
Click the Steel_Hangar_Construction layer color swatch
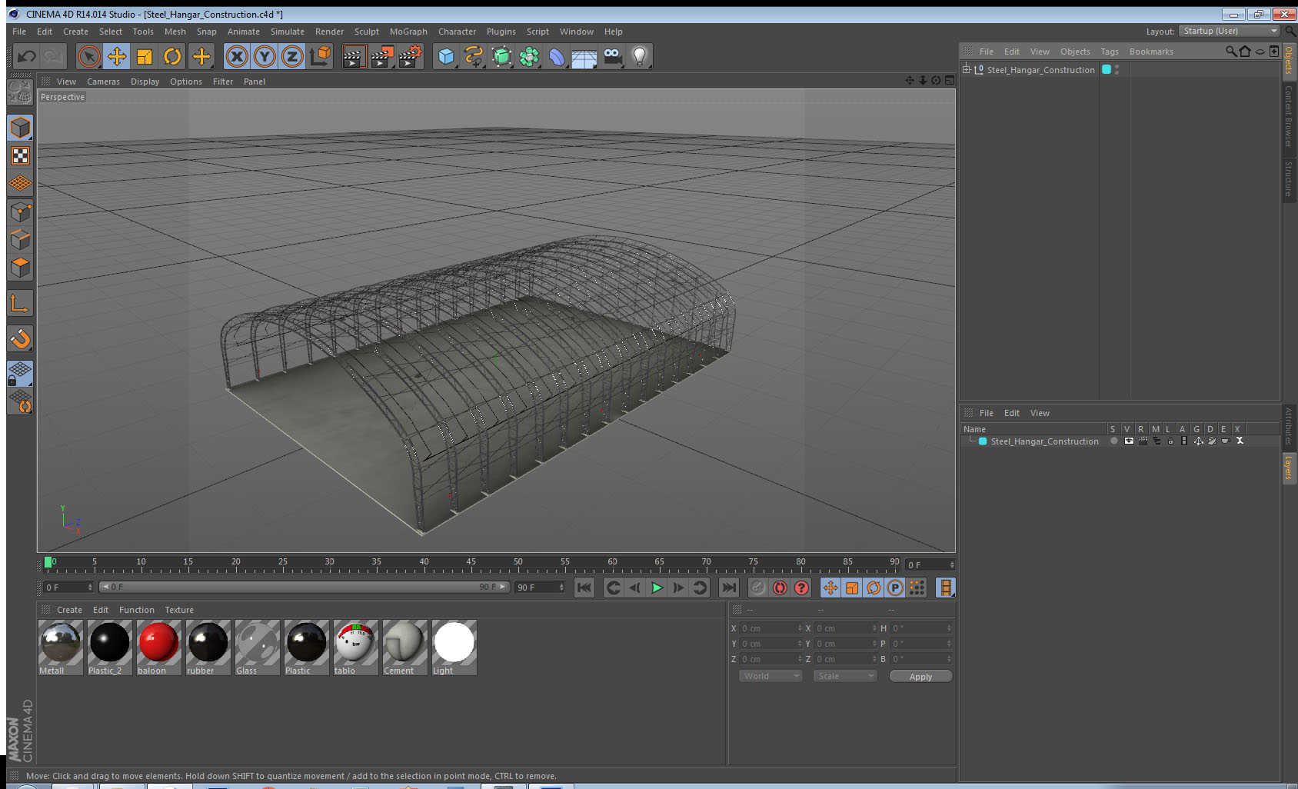(x=983, y=441)
